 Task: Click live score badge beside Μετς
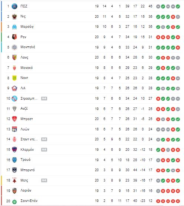[44, 180]
